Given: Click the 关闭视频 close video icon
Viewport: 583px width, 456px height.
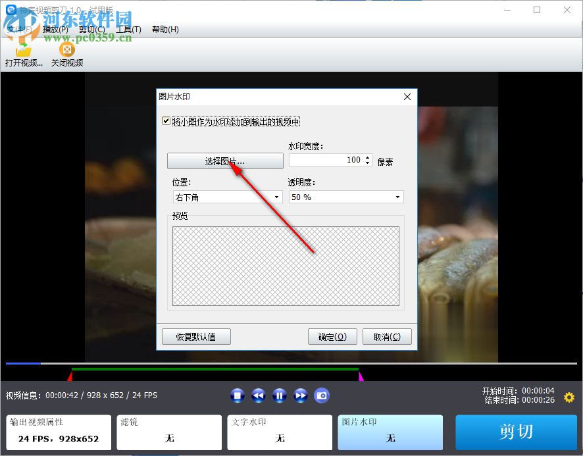Looking at the screenshot, I should click(67, 49).
